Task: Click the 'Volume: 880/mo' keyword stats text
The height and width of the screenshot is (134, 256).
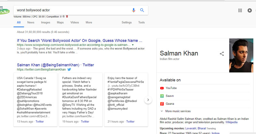Action: 22,17
